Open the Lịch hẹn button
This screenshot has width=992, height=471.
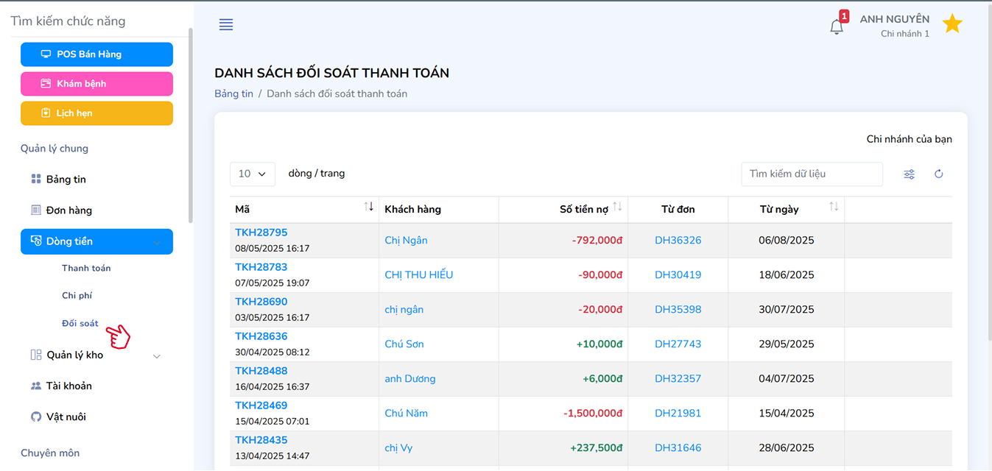(96, 113)
